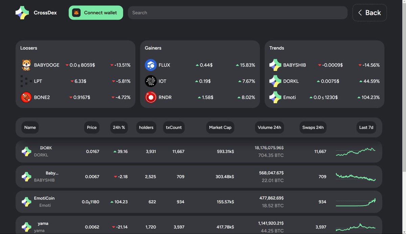Click the Gainers card heading
Viewport: 406px width, 234px height.
pyautogui.click(x=153, y=48)
